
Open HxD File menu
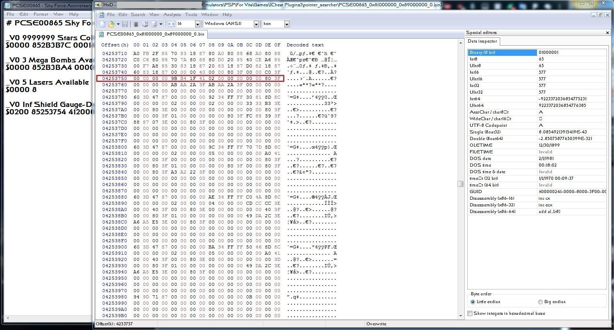click(x=111, y=15)
